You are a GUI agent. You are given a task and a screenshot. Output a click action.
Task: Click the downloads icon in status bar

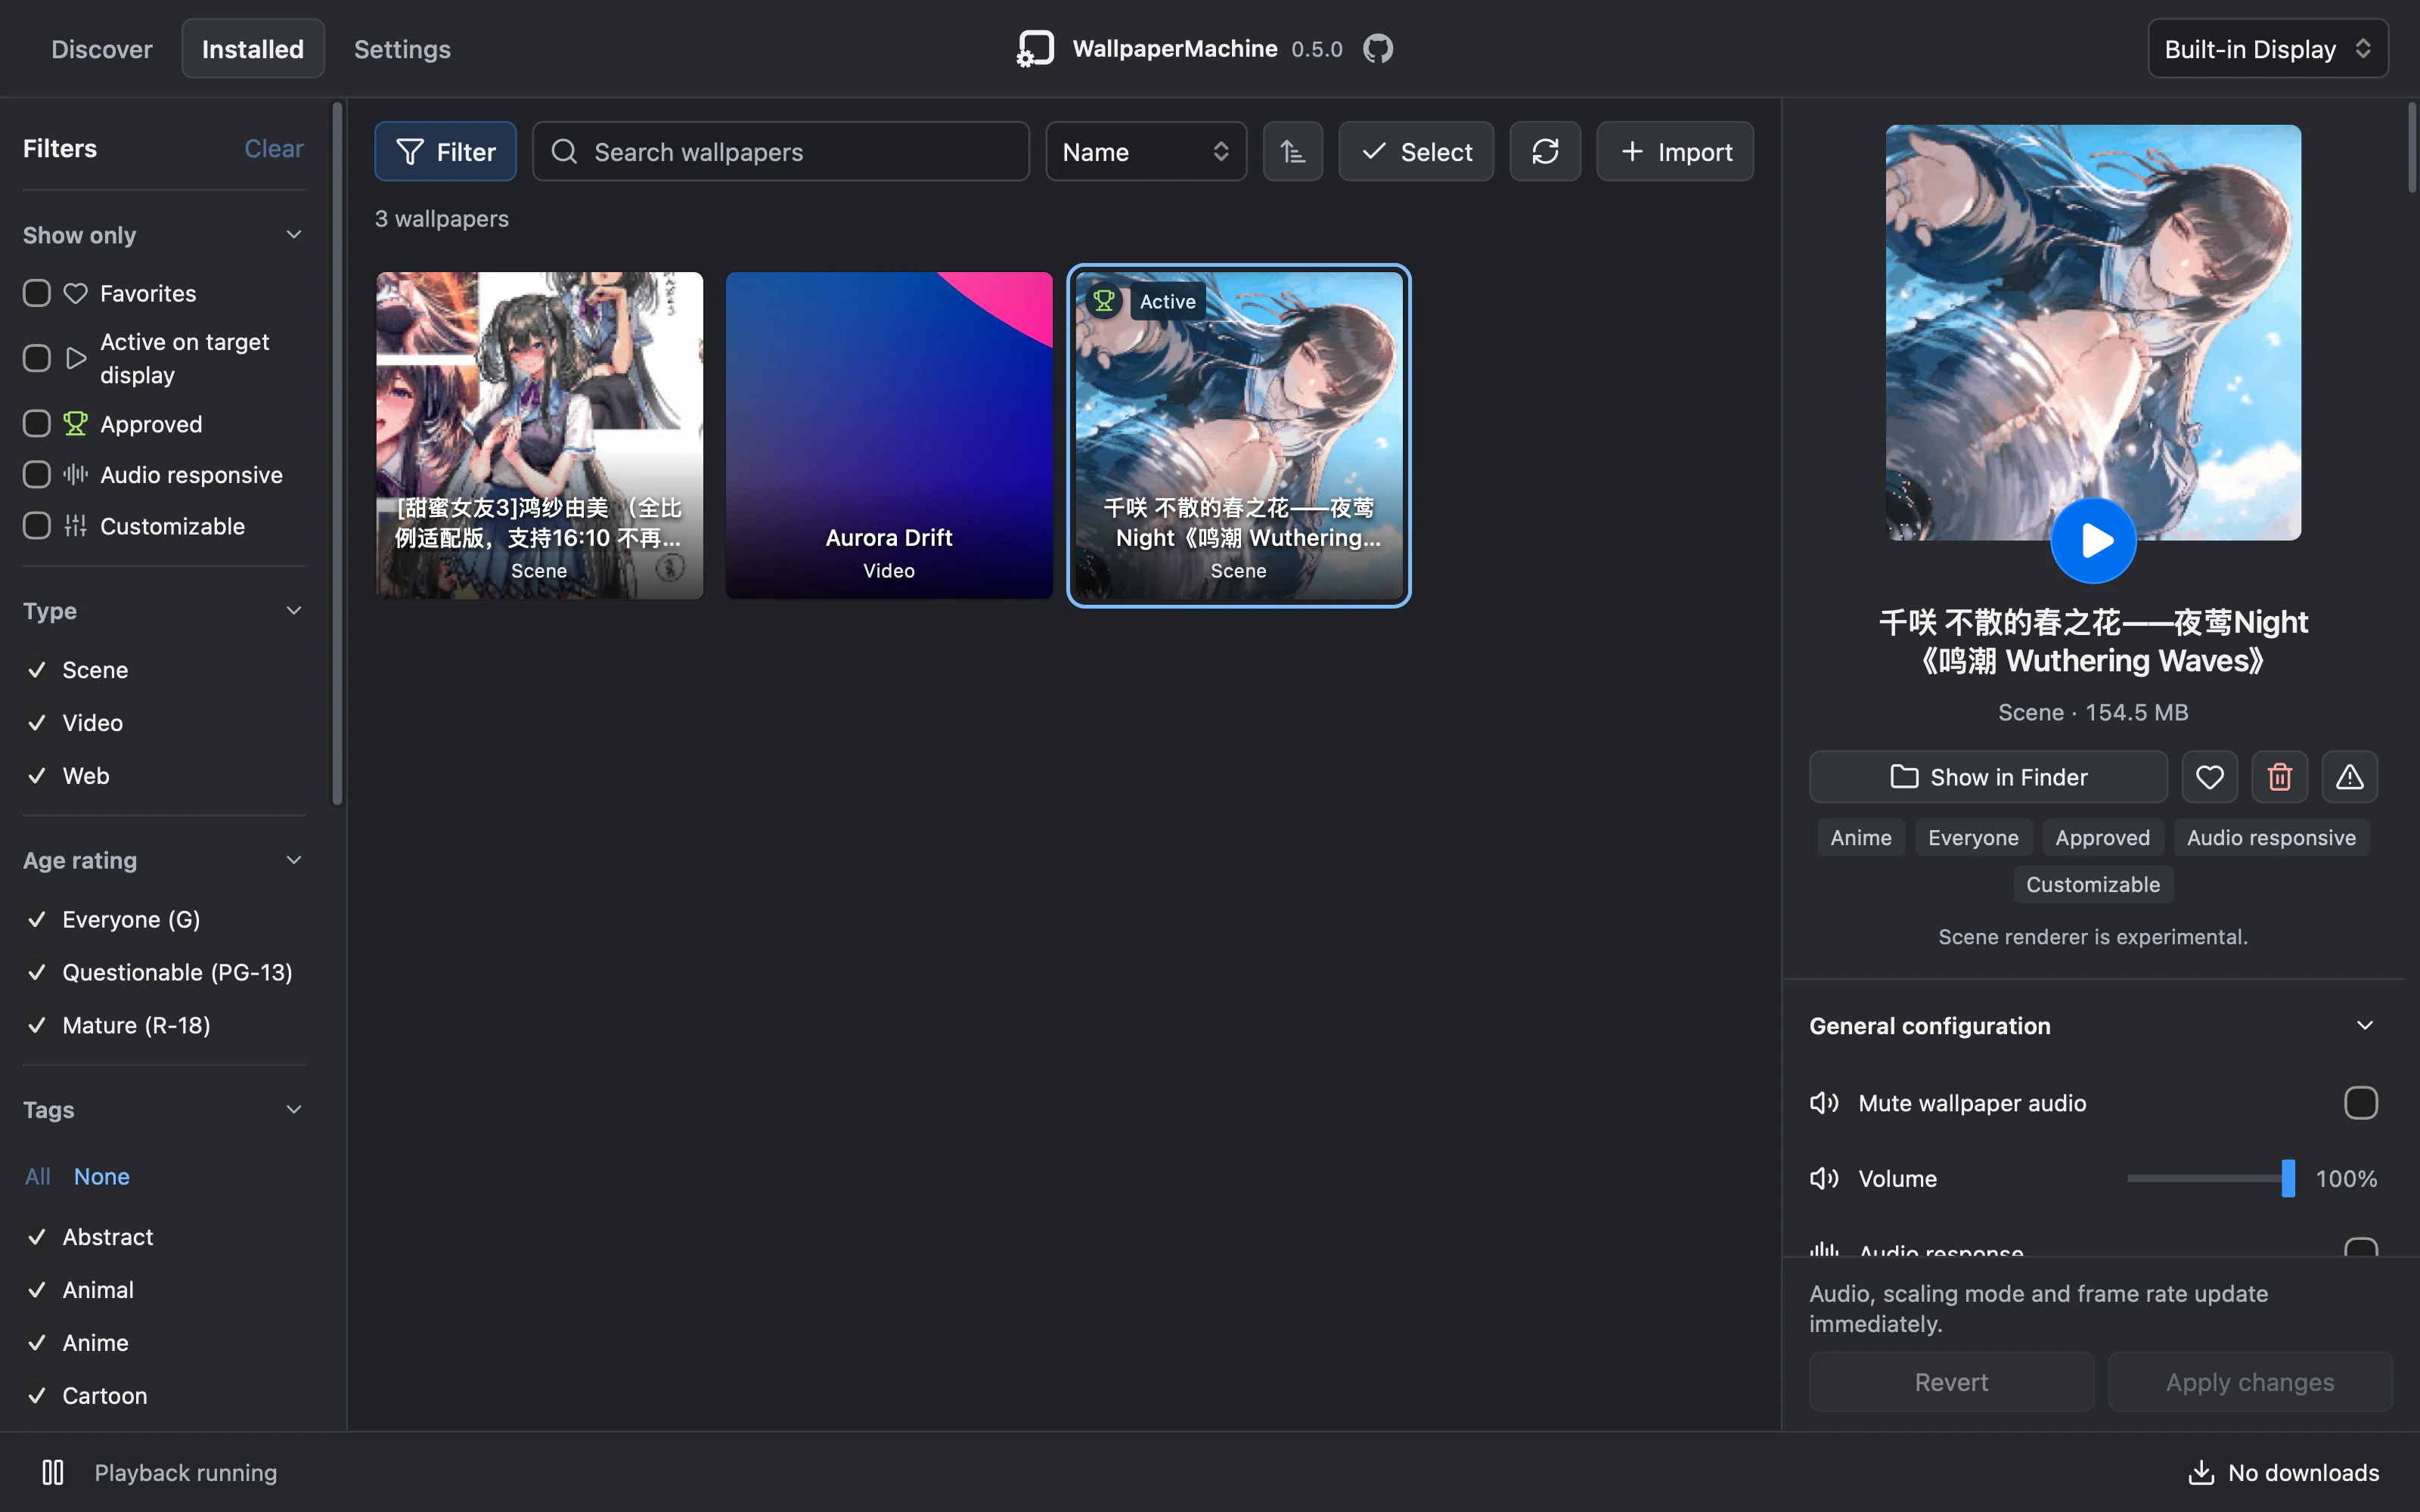2201,1472
